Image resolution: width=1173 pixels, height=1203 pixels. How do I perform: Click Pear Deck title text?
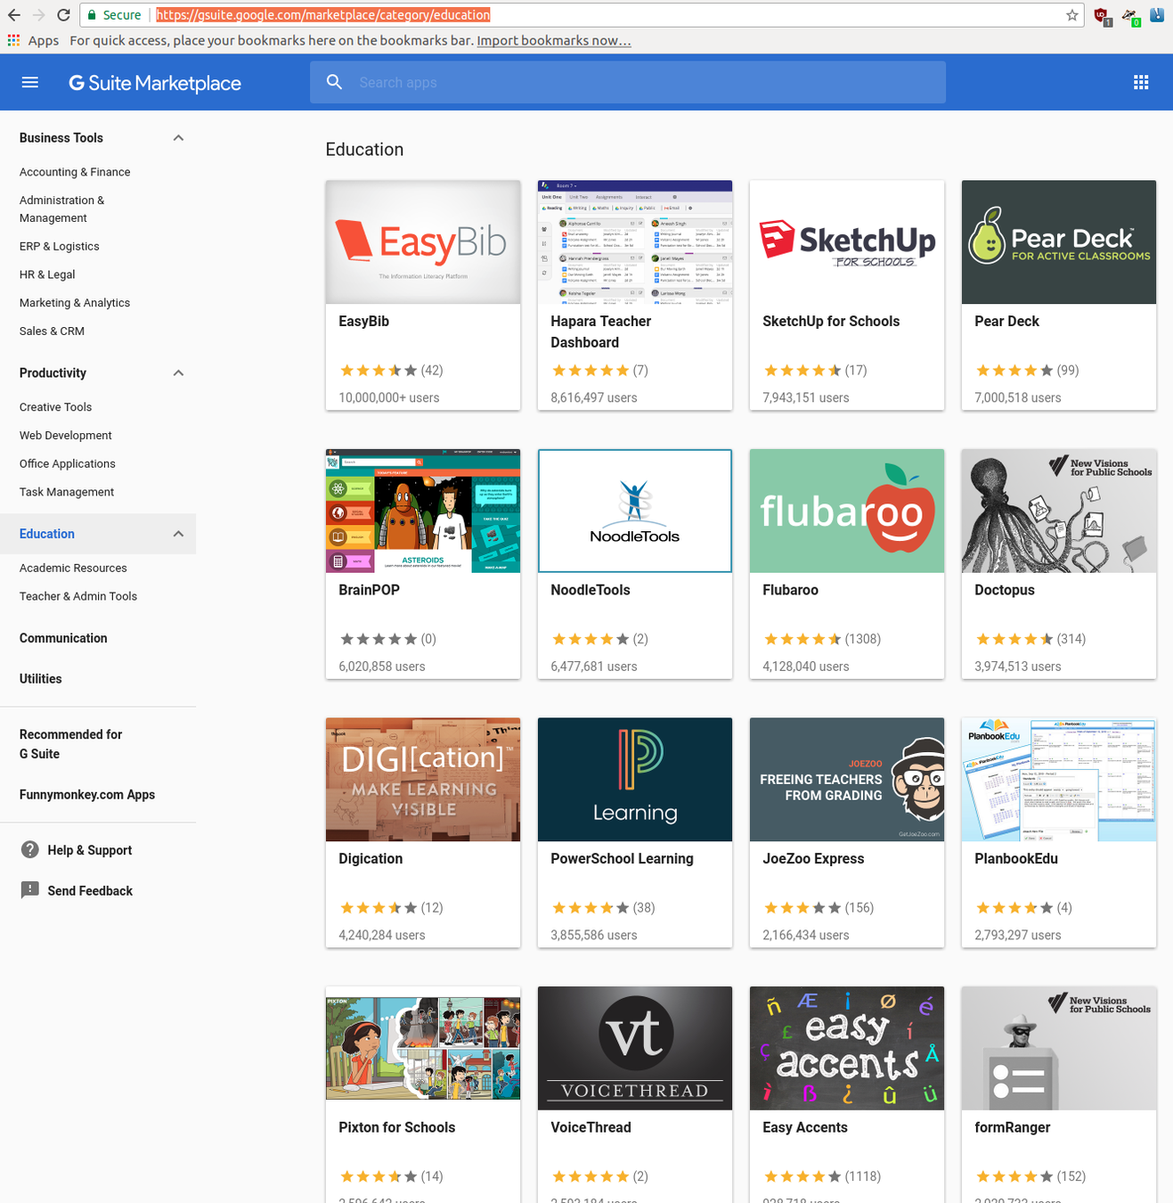[x=1006, y=322]
